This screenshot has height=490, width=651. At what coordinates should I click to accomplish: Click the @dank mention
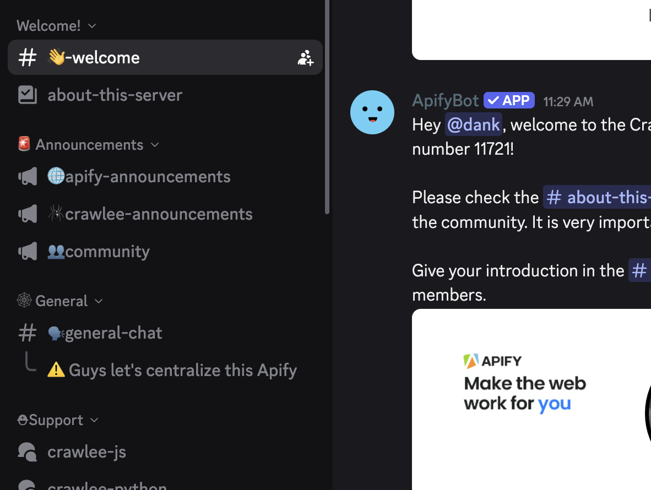coord(474,124)
